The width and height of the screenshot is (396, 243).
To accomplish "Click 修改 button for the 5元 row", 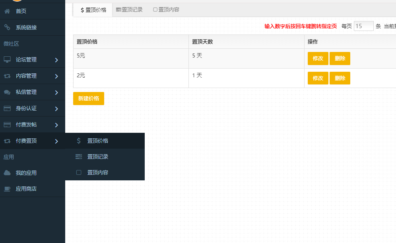I will pos(318,58).
